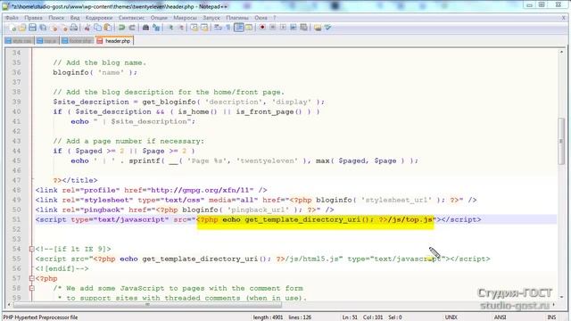The height and width of the screenshot is (321, 571).
Task: Click the Close All documents icon
Action: (64, 28)
